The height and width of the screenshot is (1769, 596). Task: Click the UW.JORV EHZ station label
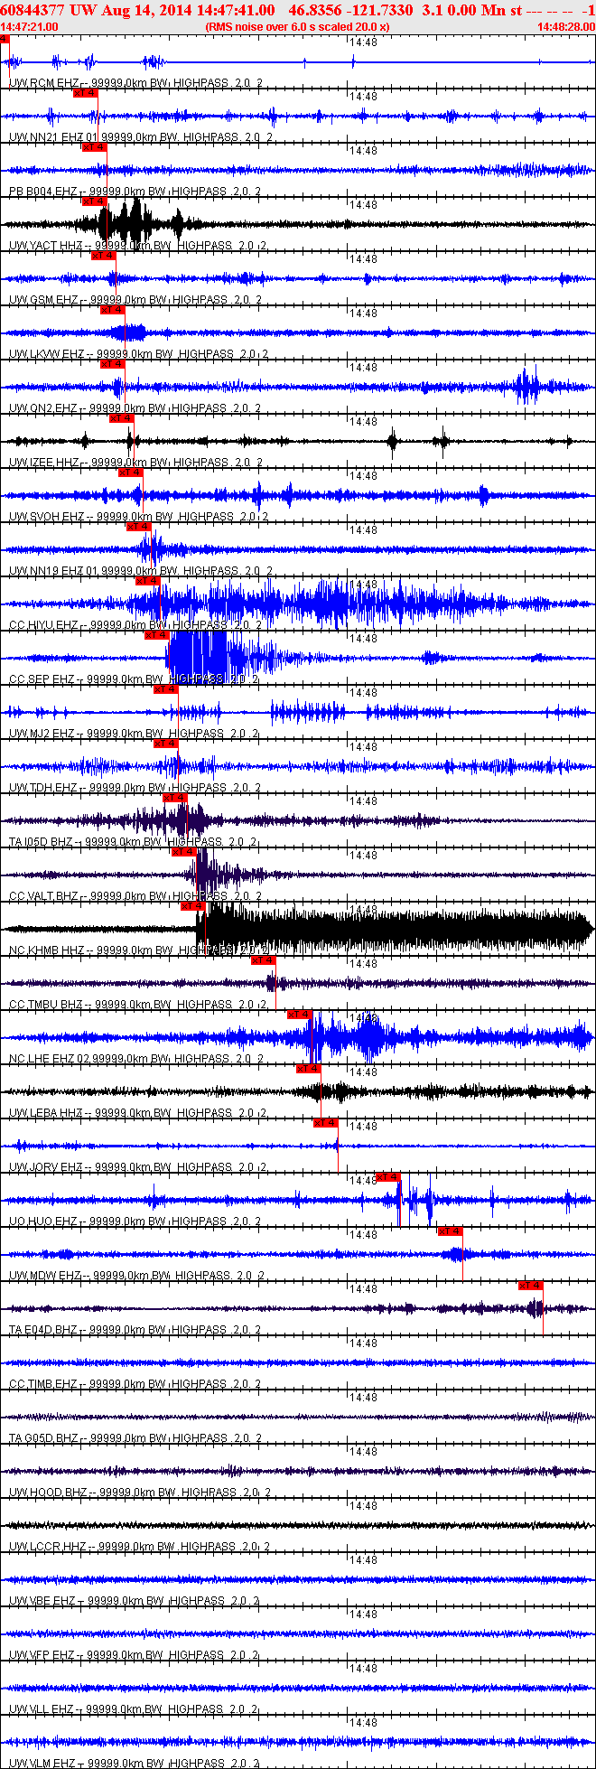(46, 1167)
